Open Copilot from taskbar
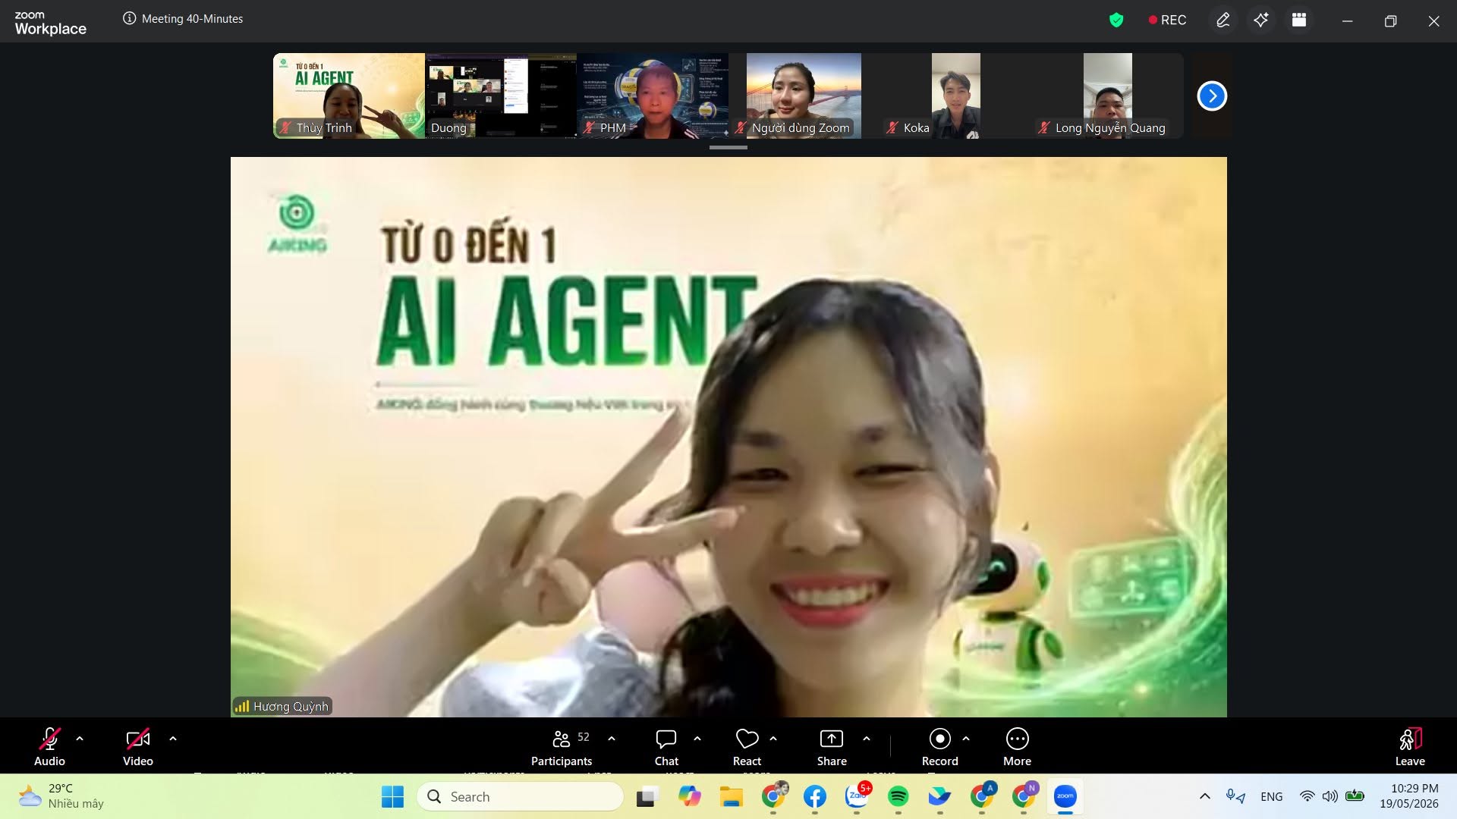Viewport: 1457px width, 819px height. pos(689,796)
